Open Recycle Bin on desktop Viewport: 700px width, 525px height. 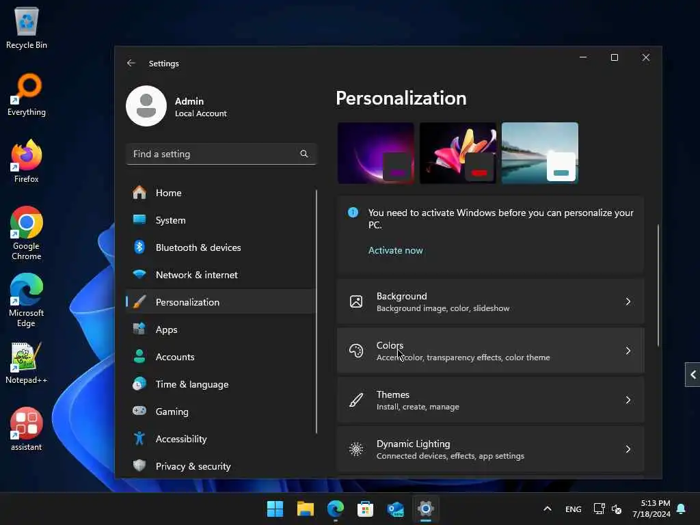[x=27, y=27]
